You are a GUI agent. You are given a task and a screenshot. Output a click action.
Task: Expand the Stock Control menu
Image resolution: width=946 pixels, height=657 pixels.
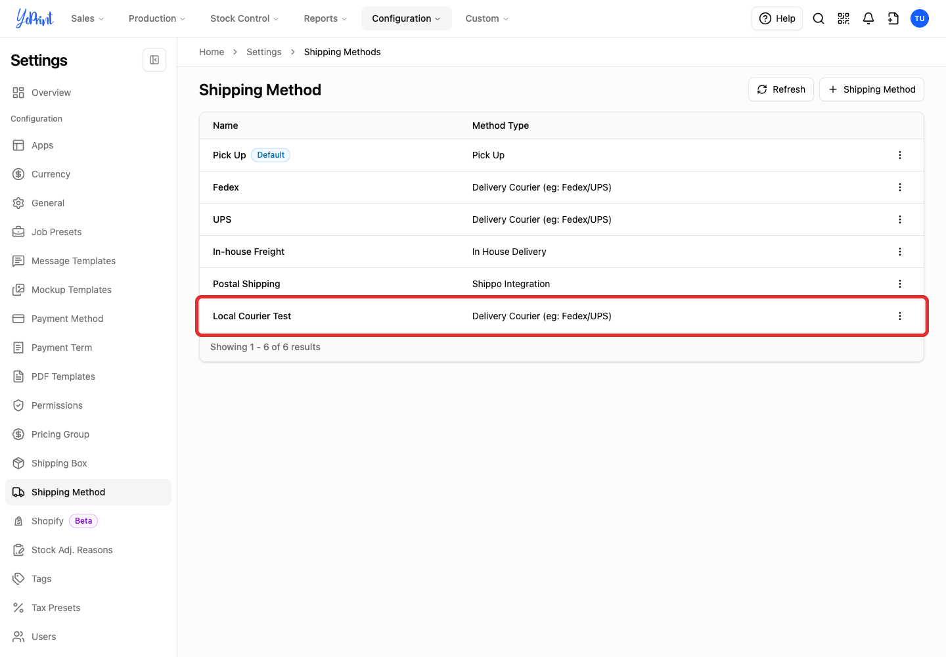(x=244, y=18)
